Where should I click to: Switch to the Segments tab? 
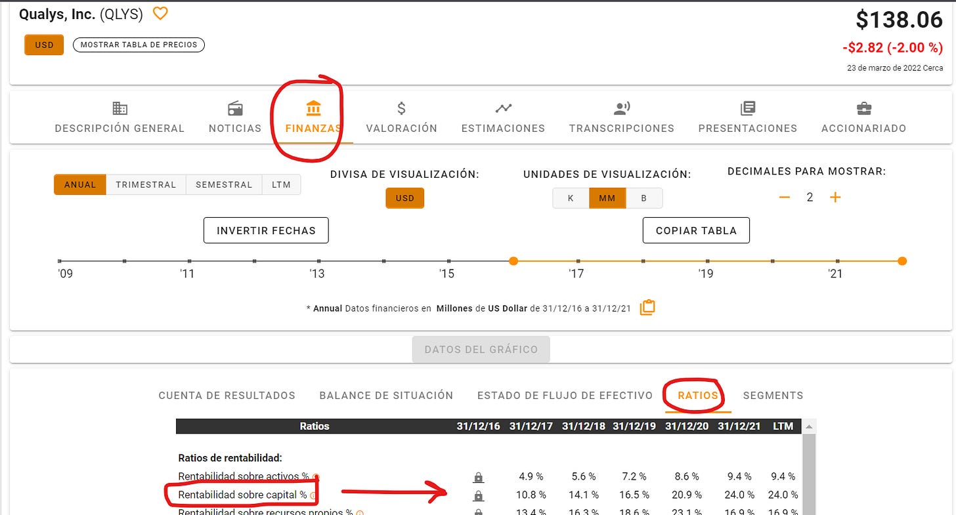(x=773, y=396)
